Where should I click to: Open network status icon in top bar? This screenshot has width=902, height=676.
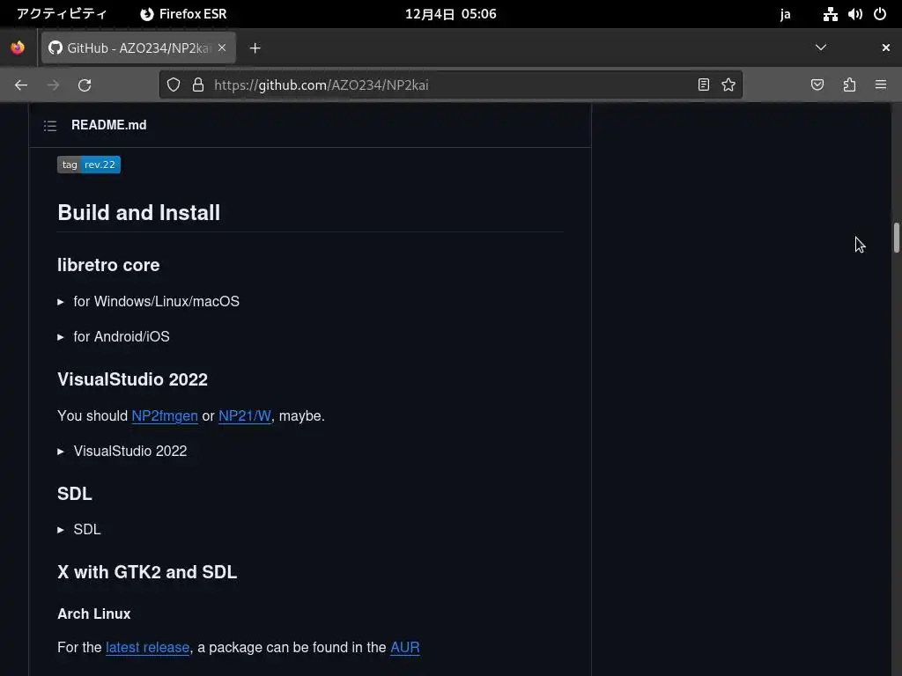(x=830, y=14)
